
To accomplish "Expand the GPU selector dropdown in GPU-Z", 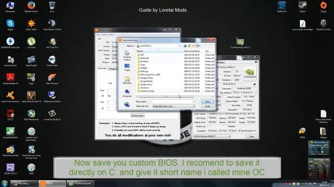I will [x=230, y=136].
